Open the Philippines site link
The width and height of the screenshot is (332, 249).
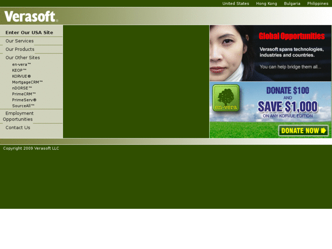click(317, 4)
